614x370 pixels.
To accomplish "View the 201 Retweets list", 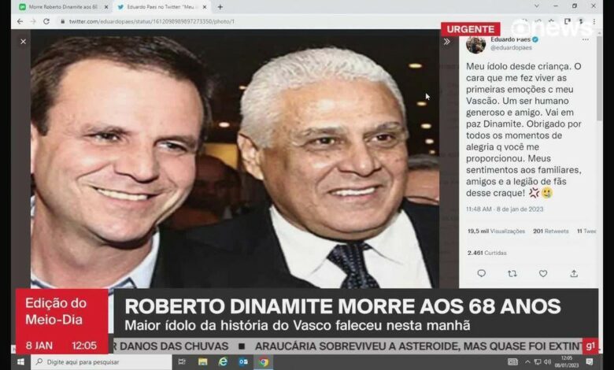I will [550, 231].
